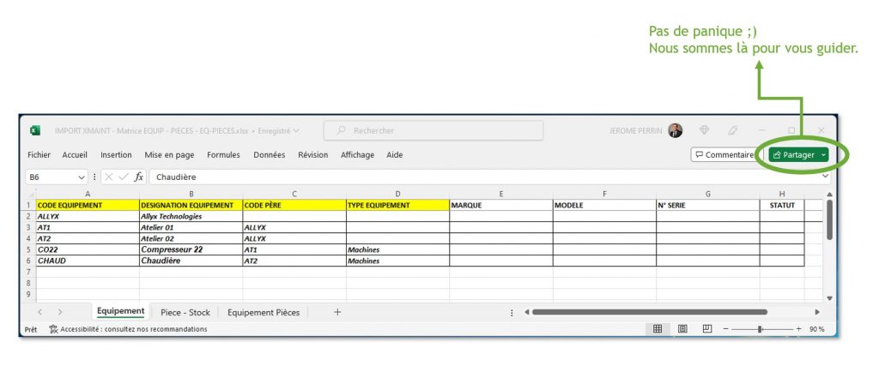The image size is (879, 372).
Task: Click the diamond premium icon in title bar
Action: coord(705,130)
